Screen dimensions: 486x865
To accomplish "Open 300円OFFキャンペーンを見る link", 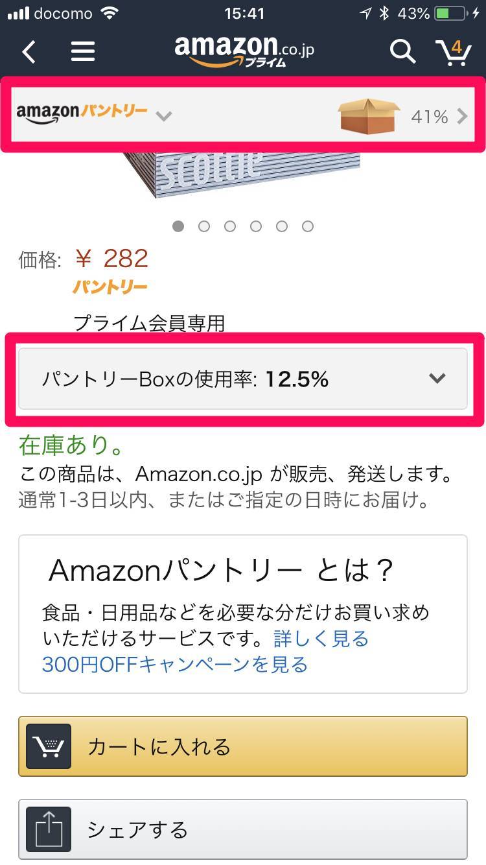I will point(174,665).
